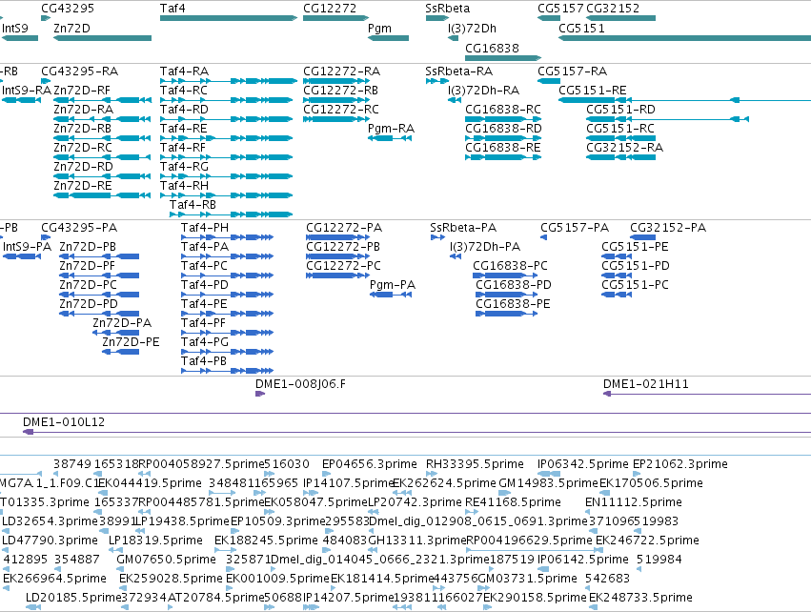This screenshot has height=612, width=811.
Task: Click the CG32152-RA transcript label
Action: pos(624,148)
